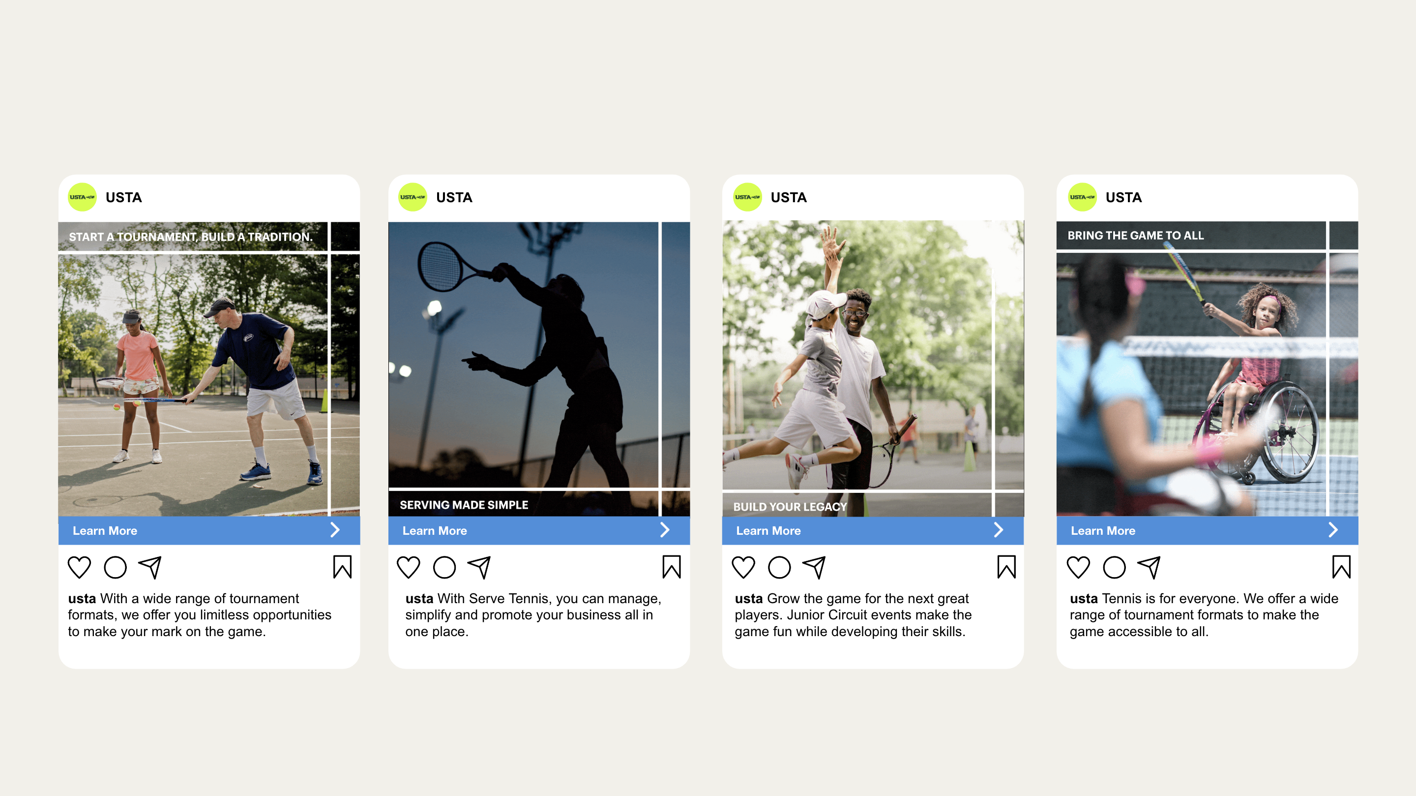Screen dimensions: 1416x796
Task: Open chevron arrow on Serving Made Simple ad
Action: (665, 530)
